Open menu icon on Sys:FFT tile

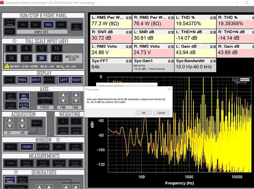click(x=127, y=61)
